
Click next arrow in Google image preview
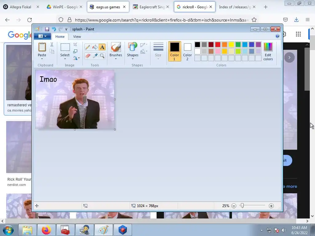pos(289,57)
